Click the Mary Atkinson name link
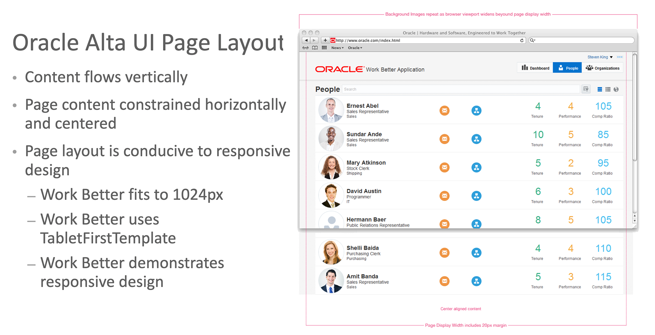Image resolution: width=655 pixels, height=335 pixels. tap(366, 163)
